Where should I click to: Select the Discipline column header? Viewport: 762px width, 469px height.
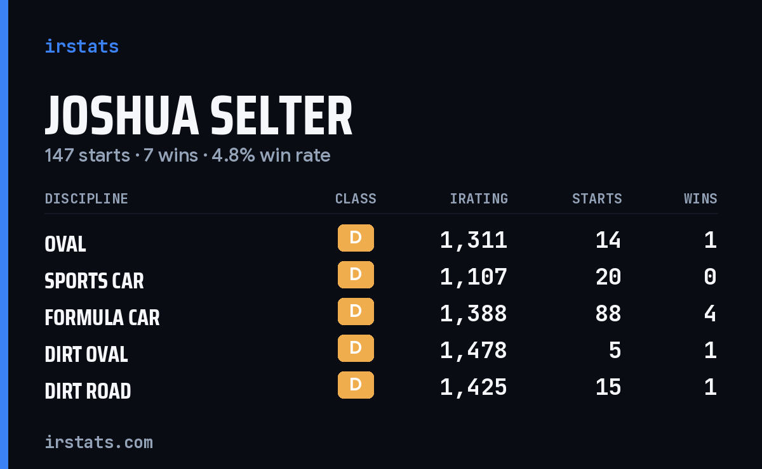(x=86, y=199)
